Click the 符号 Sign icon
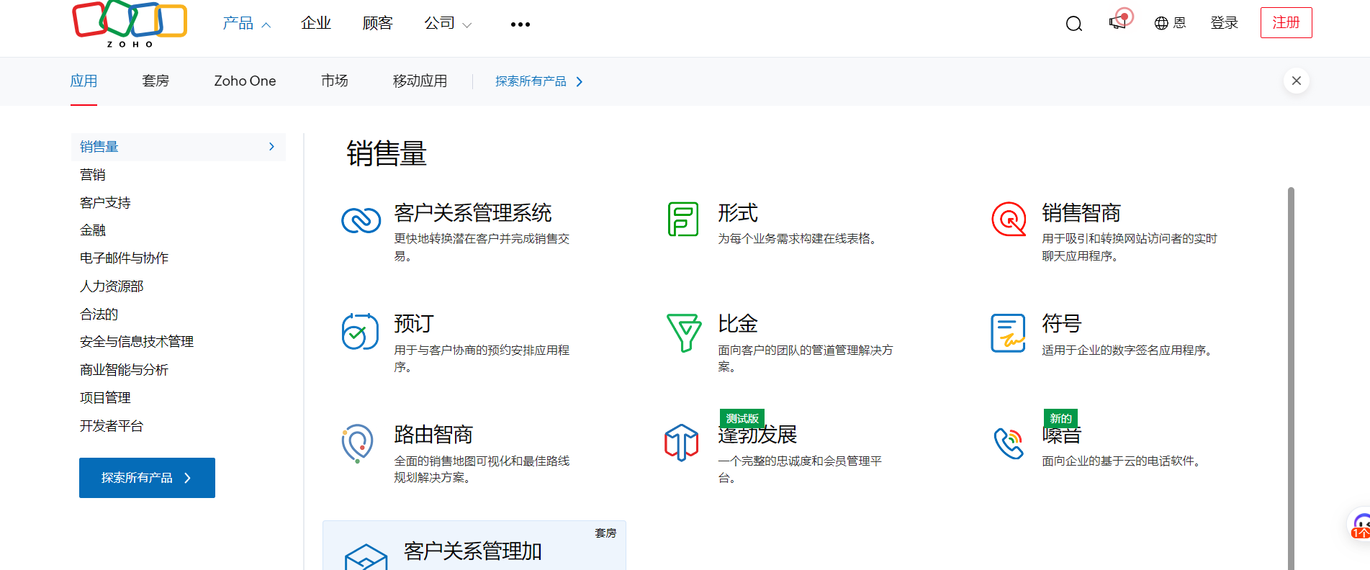 point(1008,332)
